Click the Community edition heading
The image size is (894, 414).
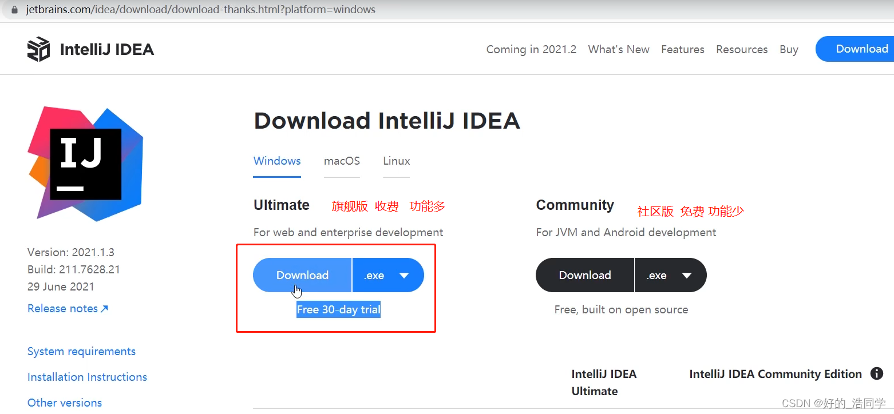[x=575, y=205]
